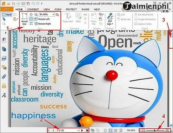Open the customize quick access toolbar arrow
The image size is (173, 133).
(x=42, y=4)
